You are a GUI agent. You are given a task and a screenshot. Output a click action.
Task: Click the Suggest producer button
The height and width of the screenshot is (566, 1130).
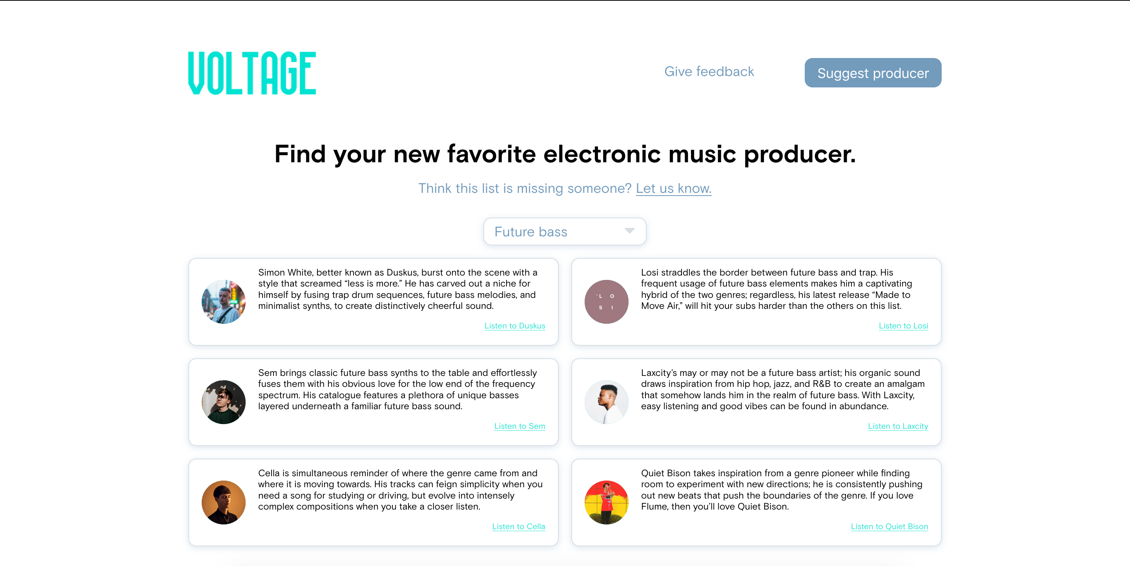pos(872,73)
